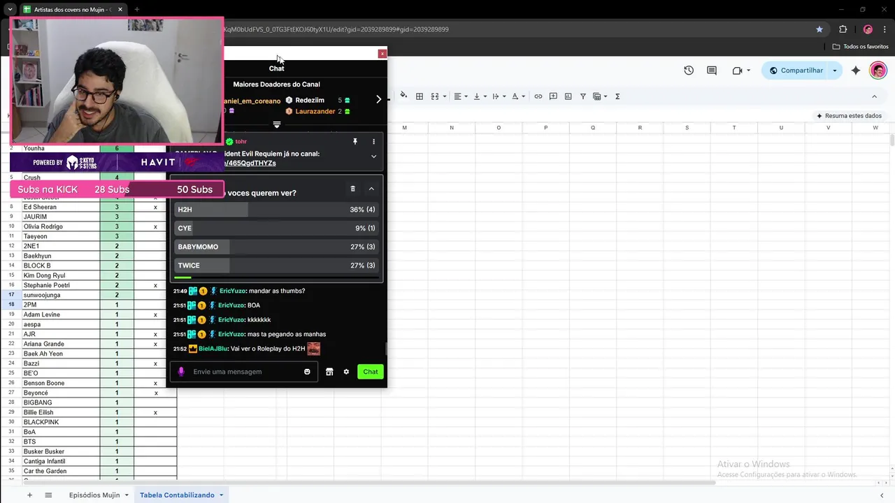Open chat settings gear icon

pos(346,372)
